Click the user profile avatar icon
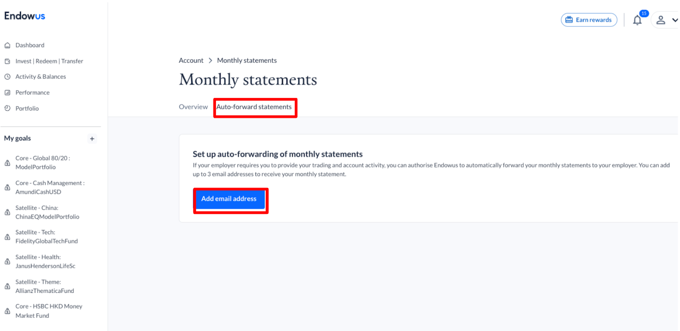The height and width of the screenshot is (331, 680). tap(660, 20)
